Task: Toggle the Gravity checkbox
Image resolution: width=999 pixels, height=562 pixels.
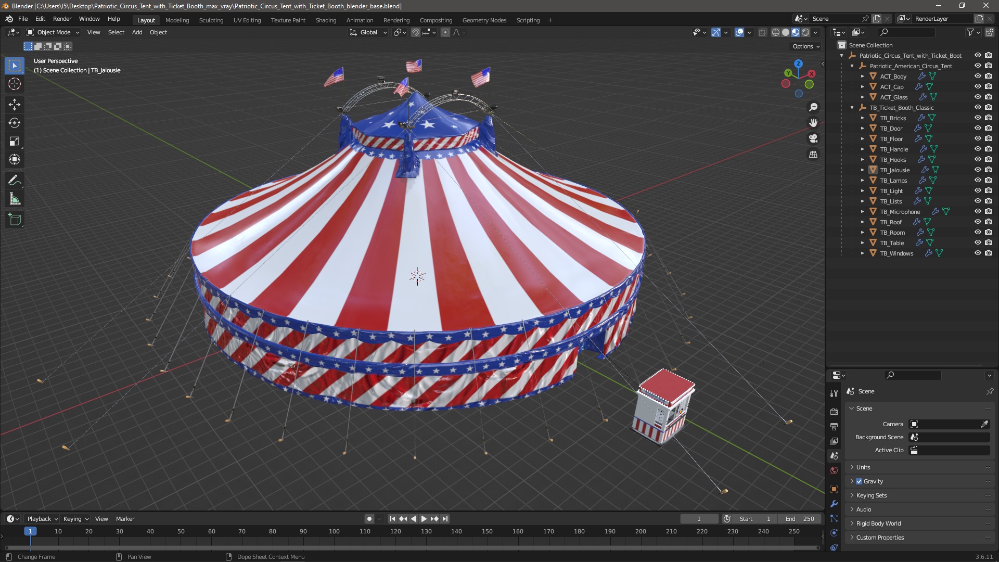Action: 859,481
